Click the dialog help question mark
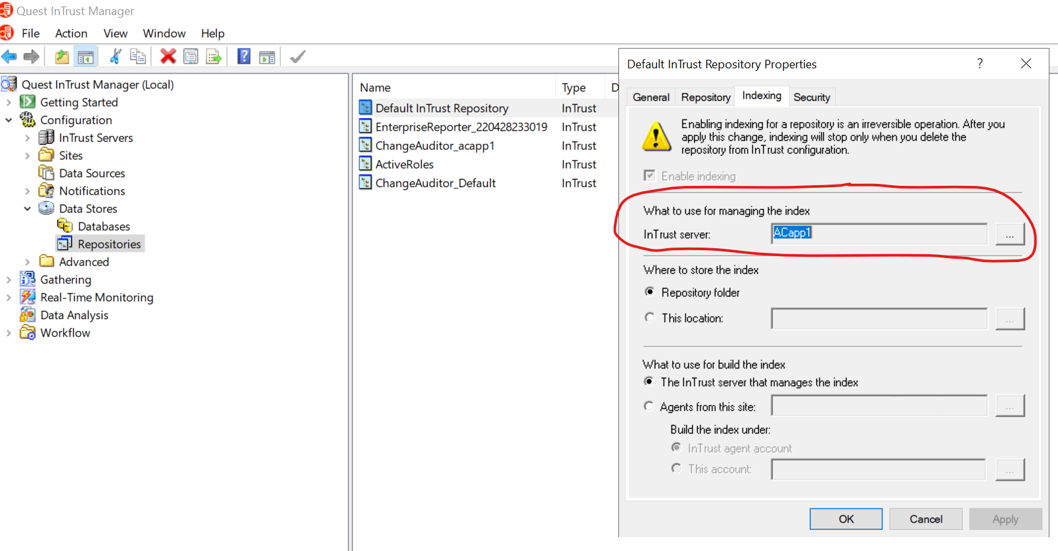 (980, 64)
